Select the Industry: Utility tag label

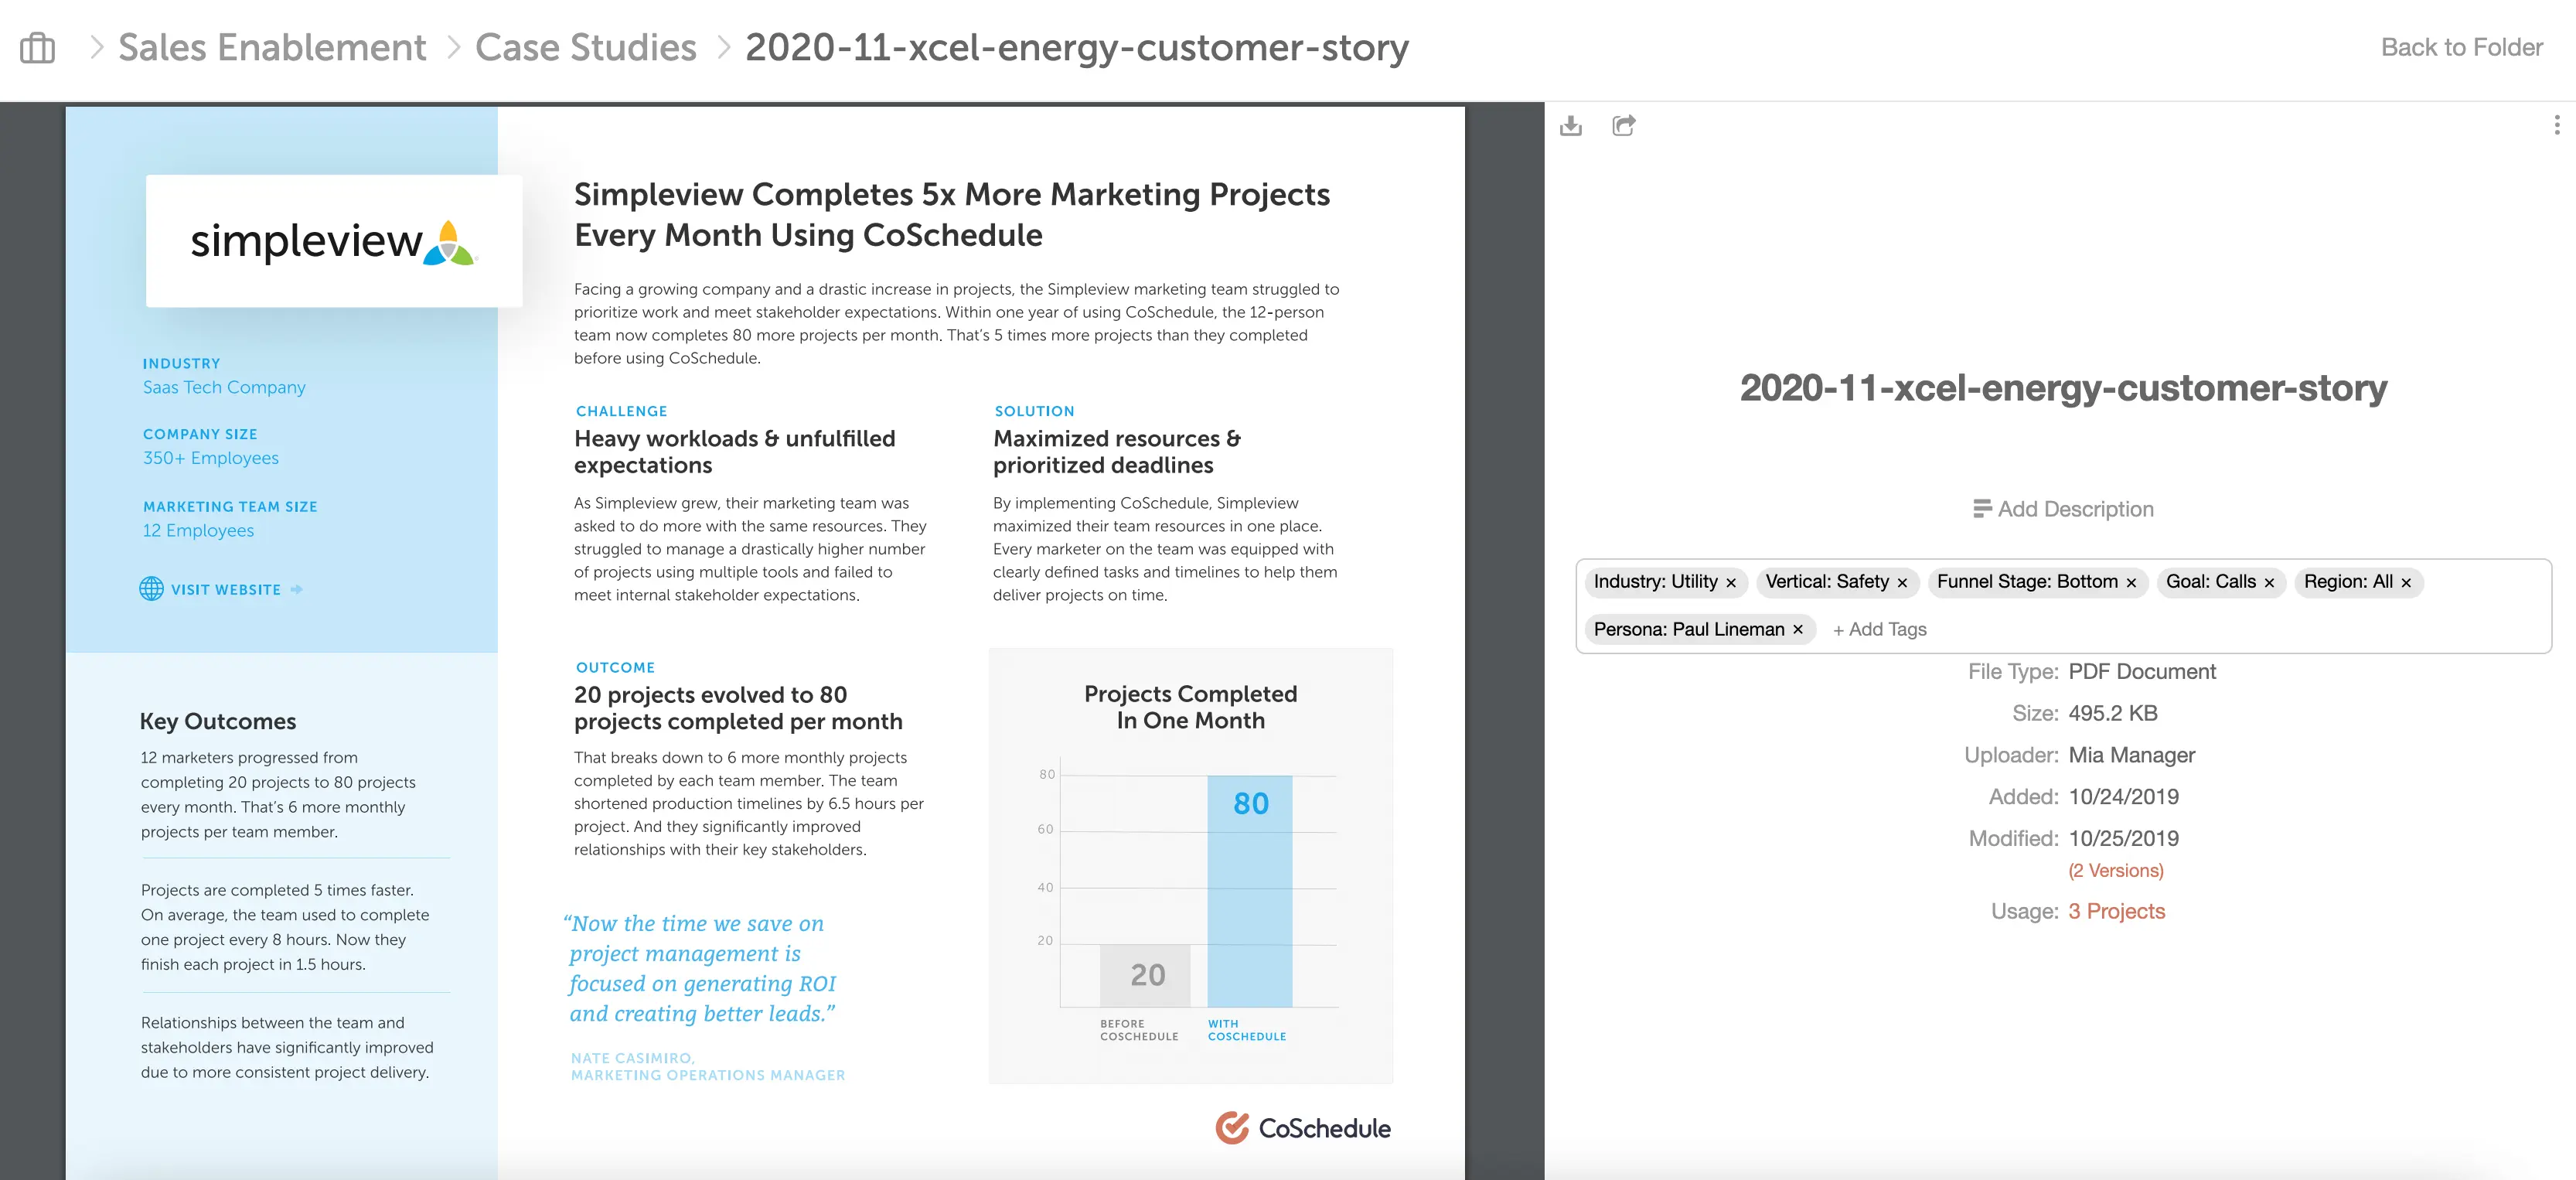[x=1655, y=582]
